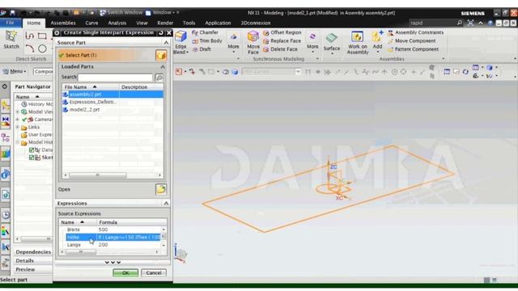Open the Preview panel
The width and height of the screenshot is (518, 291).
coord(25,269)
